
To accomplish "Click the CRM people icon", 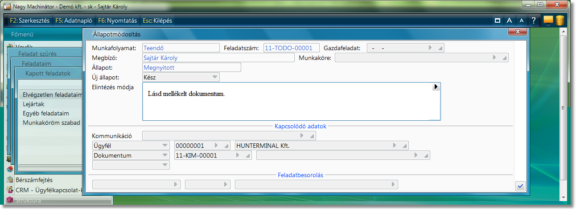I will point(9,190).
